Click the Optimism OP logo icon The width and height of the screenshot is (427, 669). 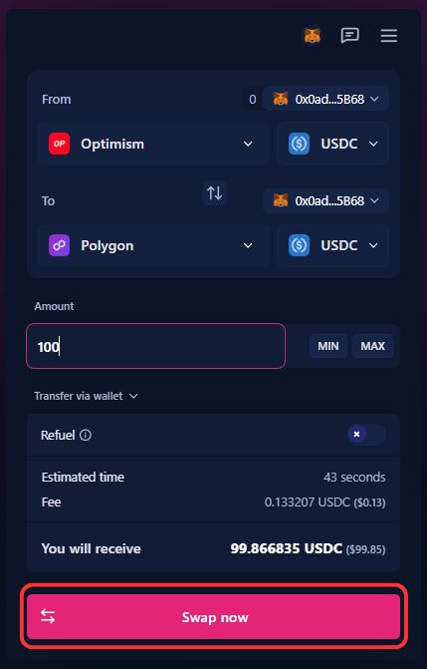click(60, 144)
